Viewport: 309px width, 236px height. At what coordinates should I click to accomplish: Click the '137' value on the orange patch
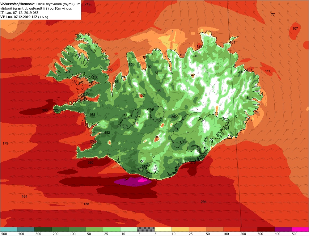142,96
